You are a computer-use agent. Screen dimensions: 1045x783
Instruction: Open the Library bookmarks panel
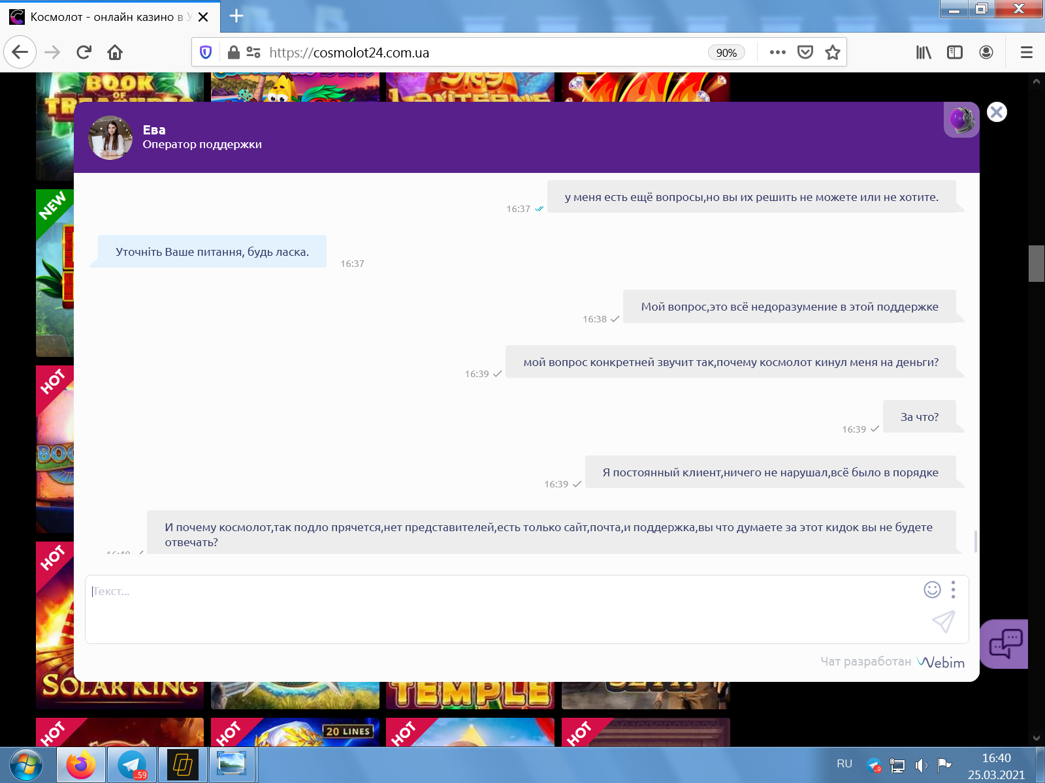pos(923,52)
